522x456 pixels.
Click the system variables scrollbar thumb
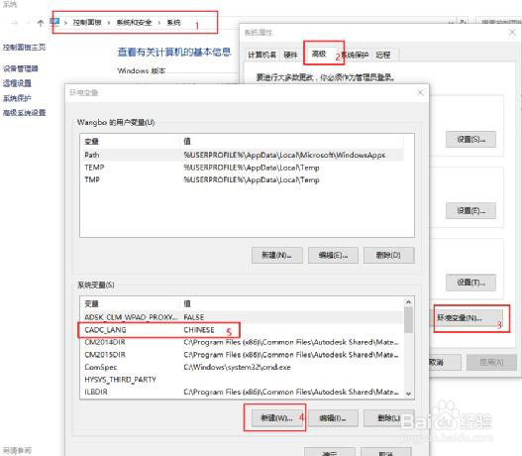pos(409,320)
